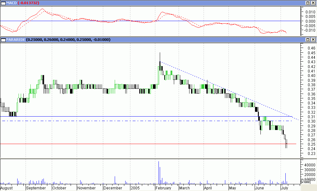Click the May label on date axis
Screen dimensions: 317x191
pos(233,188)
